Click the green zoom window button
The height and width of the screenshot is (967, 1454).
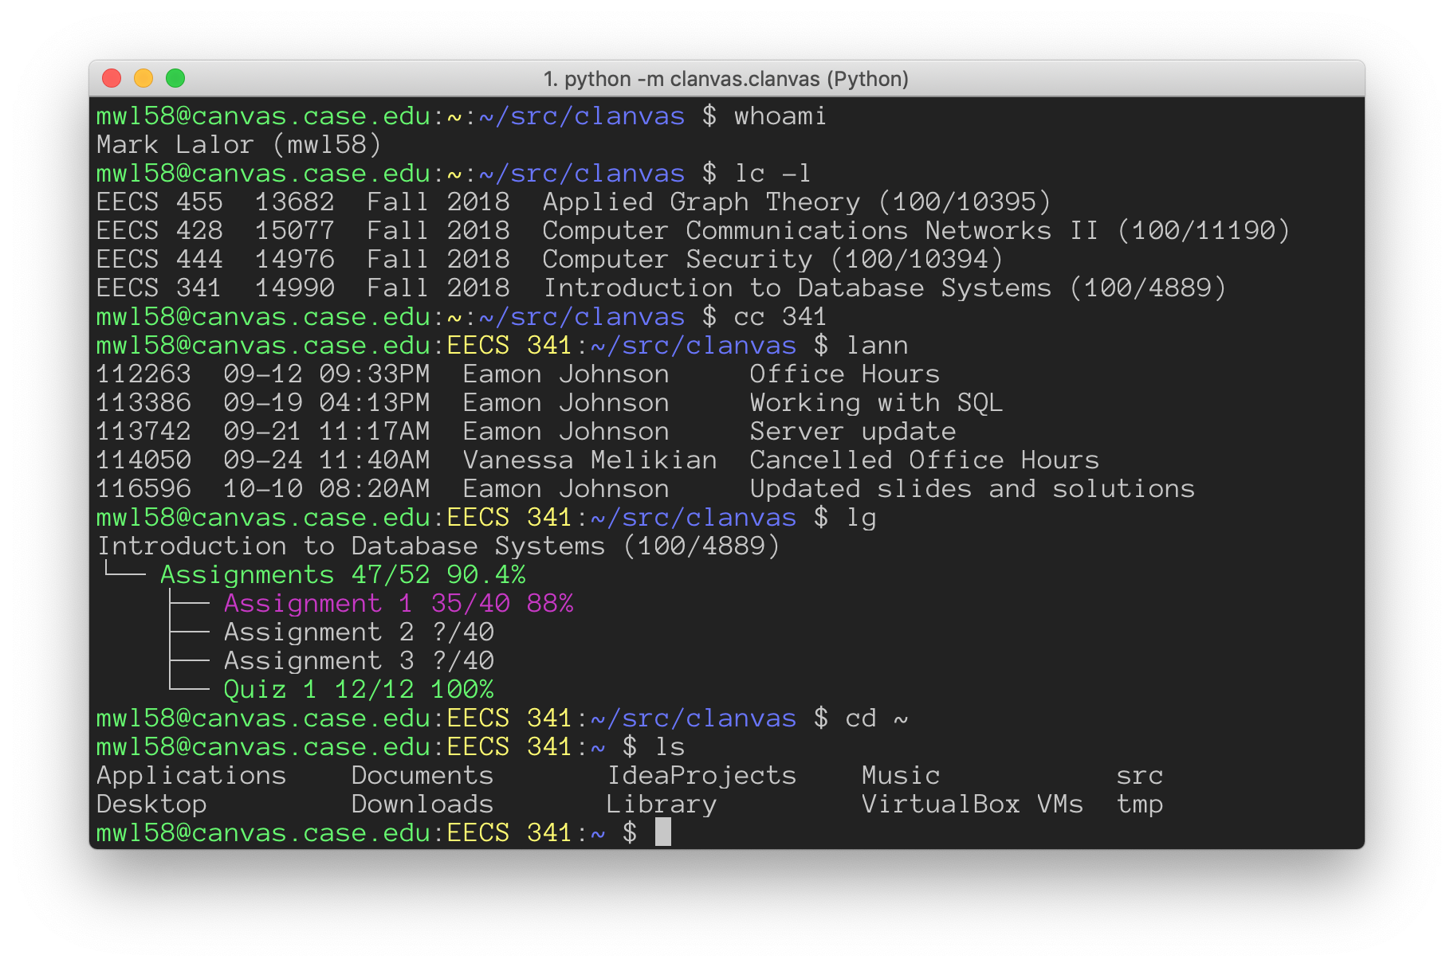175,78
